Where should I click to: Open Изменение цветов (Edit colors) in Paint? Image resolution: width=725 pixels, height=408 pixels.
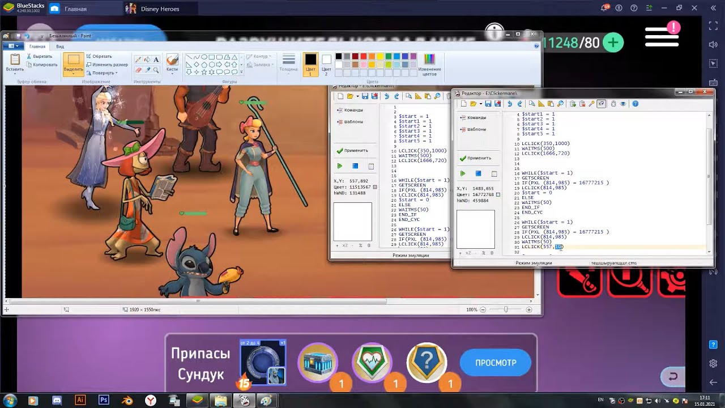coord(429,64)
